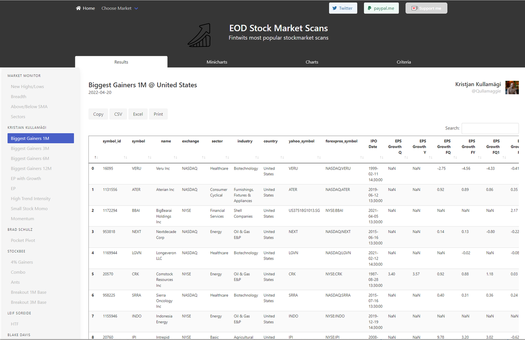
Task: Switch to the Charts tab
Action: 312,62
